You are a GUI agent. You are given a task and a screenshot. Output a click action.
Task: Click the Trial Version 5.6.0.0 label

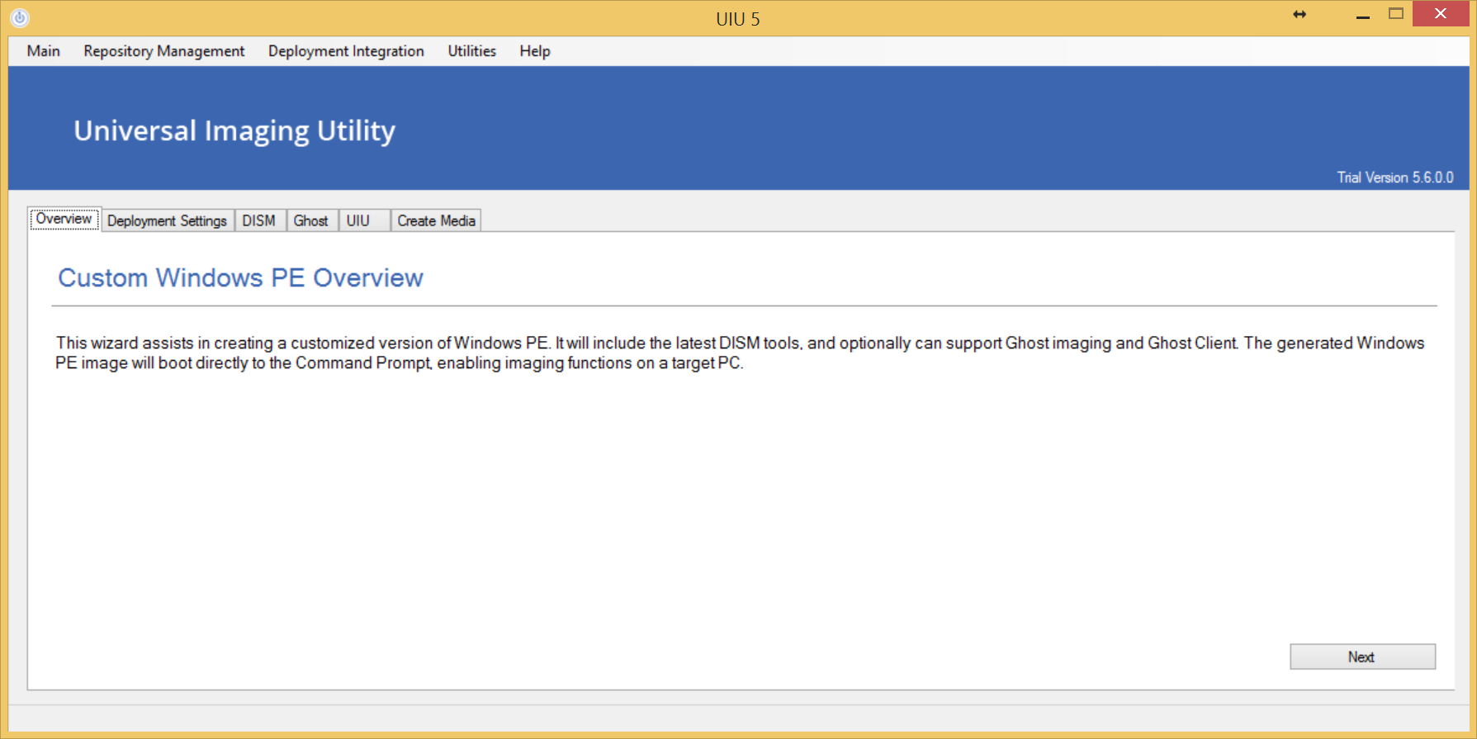click(1395, 178)
